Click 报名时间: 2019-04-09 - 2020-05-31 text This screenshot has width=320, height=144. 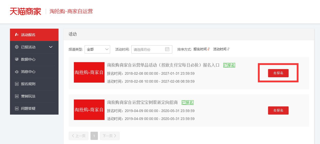[151, 111]
